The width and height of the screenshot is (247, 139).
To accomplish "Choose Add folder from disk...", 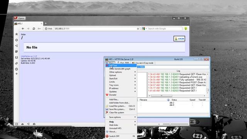I will point(121,103).
